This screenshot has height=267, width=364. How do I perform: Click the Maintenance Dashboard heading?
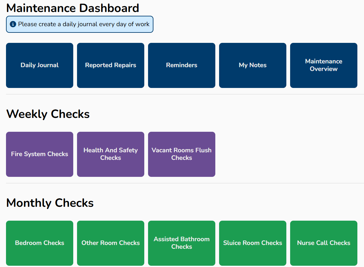[73, 8]
